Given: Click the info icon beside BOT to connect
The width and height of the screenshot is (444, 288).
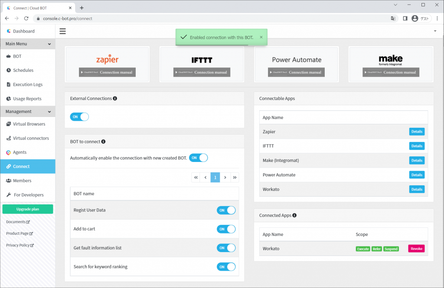Looking at the screenshot, I should point(103,142).
